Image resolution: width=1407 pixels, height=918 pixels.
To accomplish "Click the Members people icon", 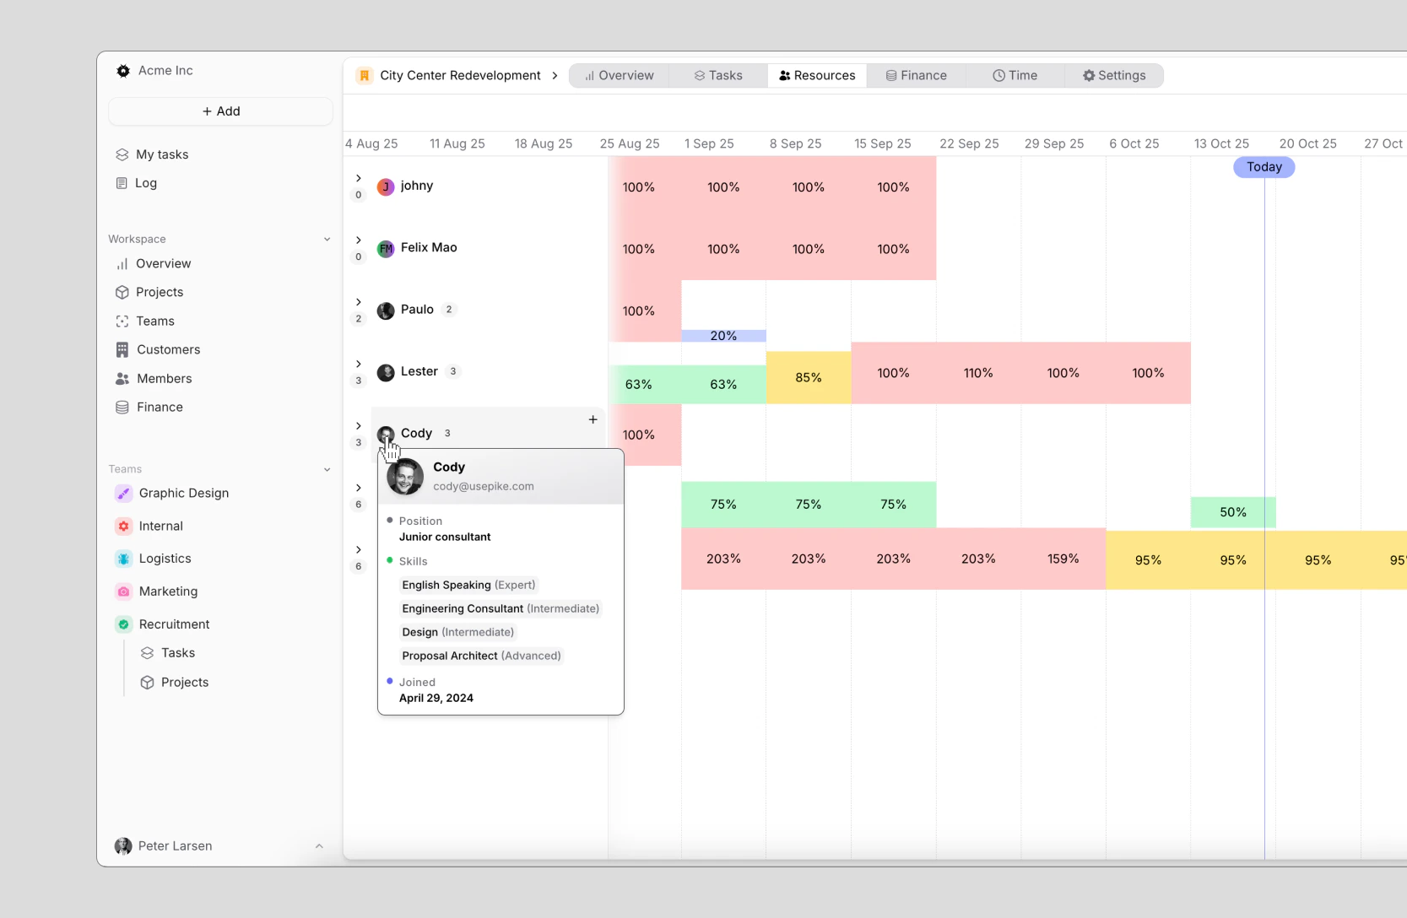I will 122,379.
